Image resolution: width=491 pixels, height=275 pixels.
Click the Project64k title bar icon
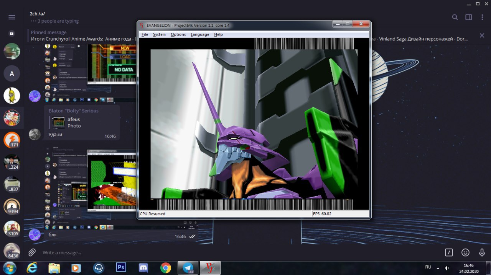(x=142, y=25)
